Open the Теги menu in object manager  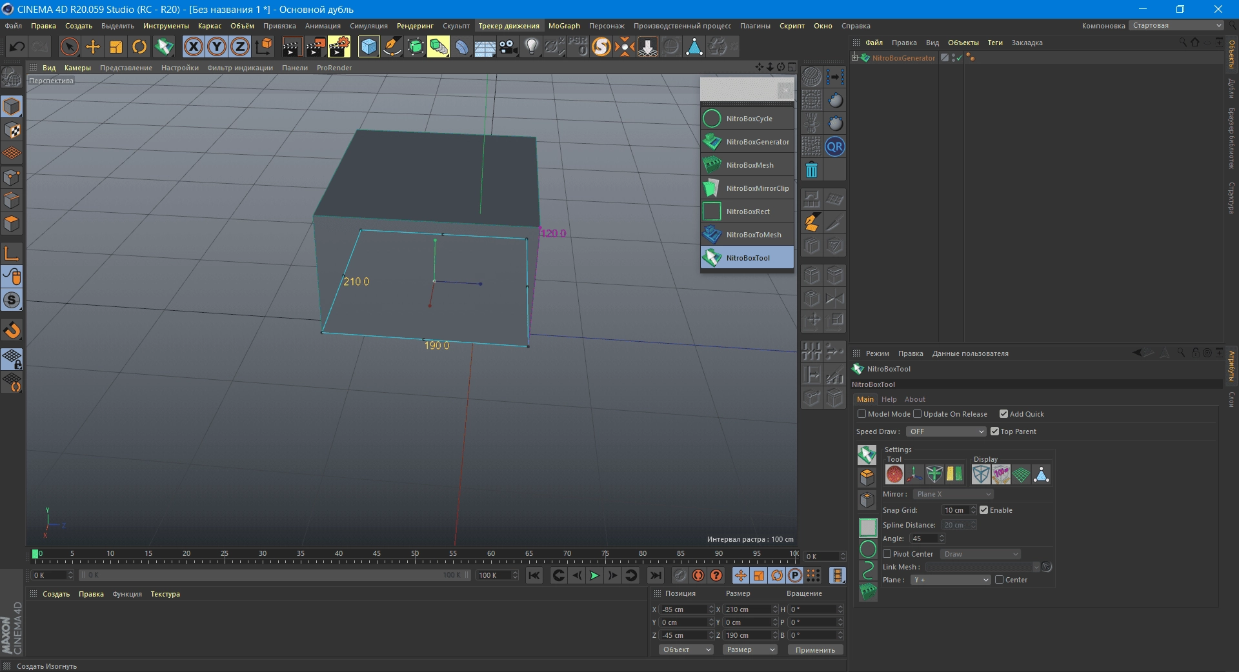click(x=995, y=43)
